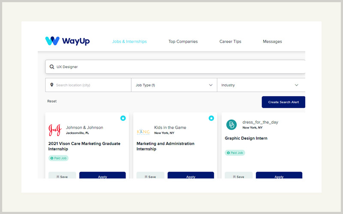Open Graphic Design Intern listing
The width and height of the screenshot is (343, 214).
tap(246, 138)
